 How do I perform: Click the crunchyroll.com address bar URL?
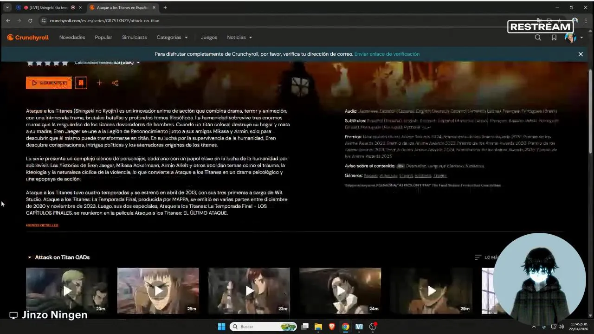tap(104, 21)
